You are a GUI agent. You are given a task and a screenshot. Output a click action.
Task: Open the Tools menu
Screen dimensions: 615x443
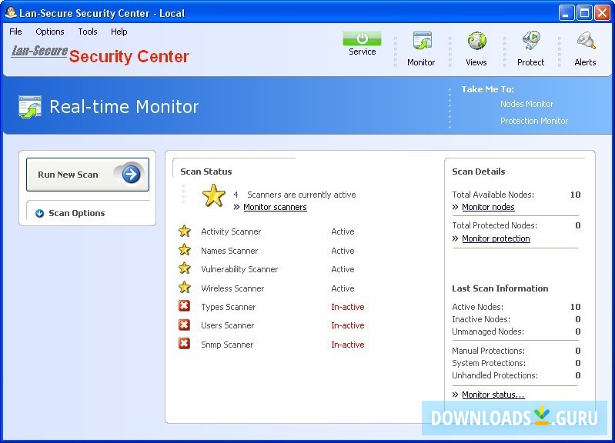[x=88, y=32]
